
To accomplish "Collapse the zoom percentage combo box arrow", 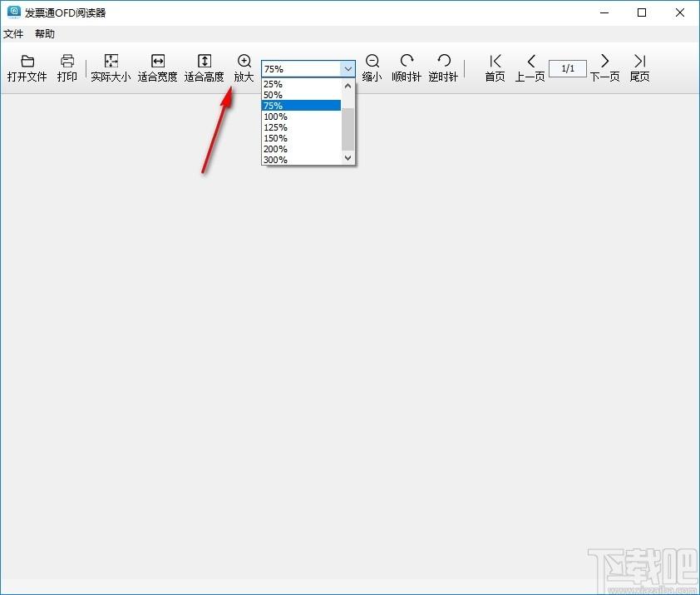I will 348,69.
